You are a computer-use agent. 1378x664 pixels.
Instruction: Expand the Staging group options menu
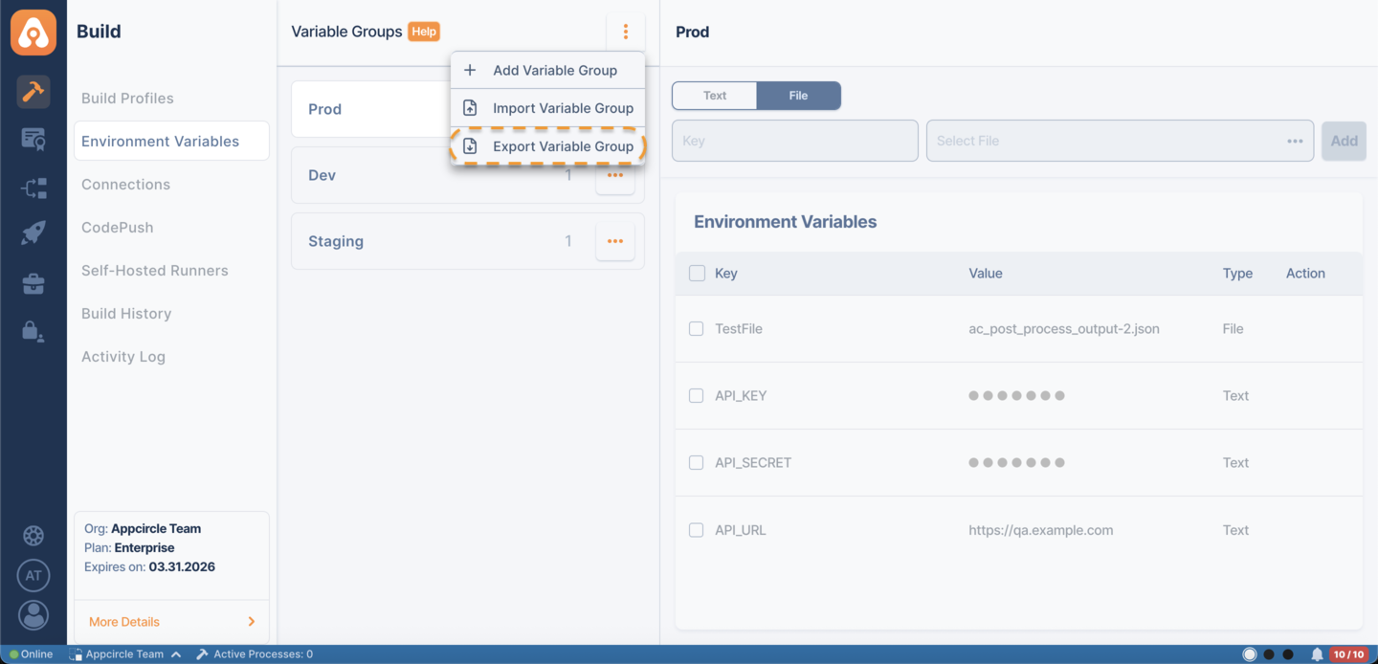click(x=615, y=240)
